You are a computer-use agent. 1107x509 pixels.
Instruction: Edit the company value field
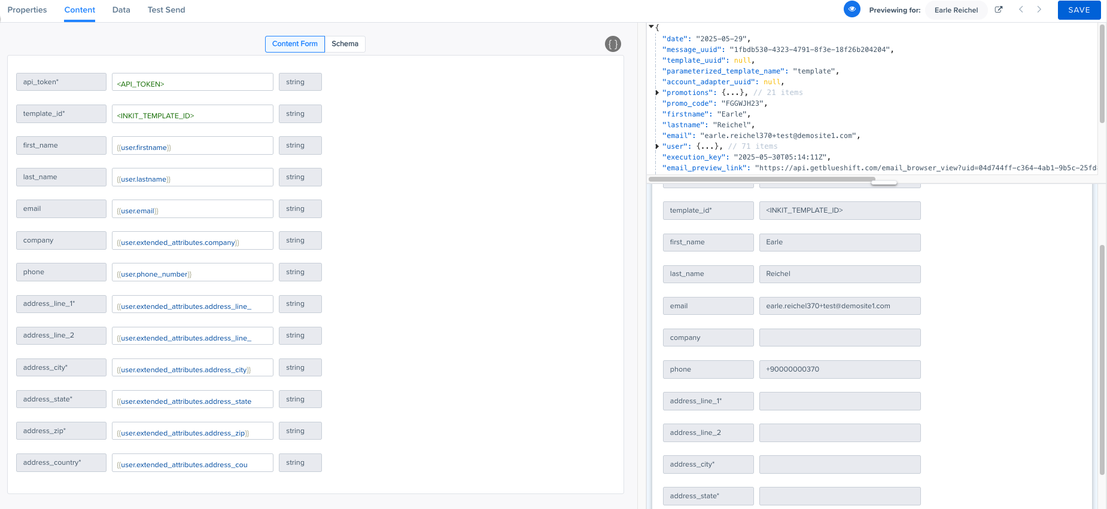point(193,240)
